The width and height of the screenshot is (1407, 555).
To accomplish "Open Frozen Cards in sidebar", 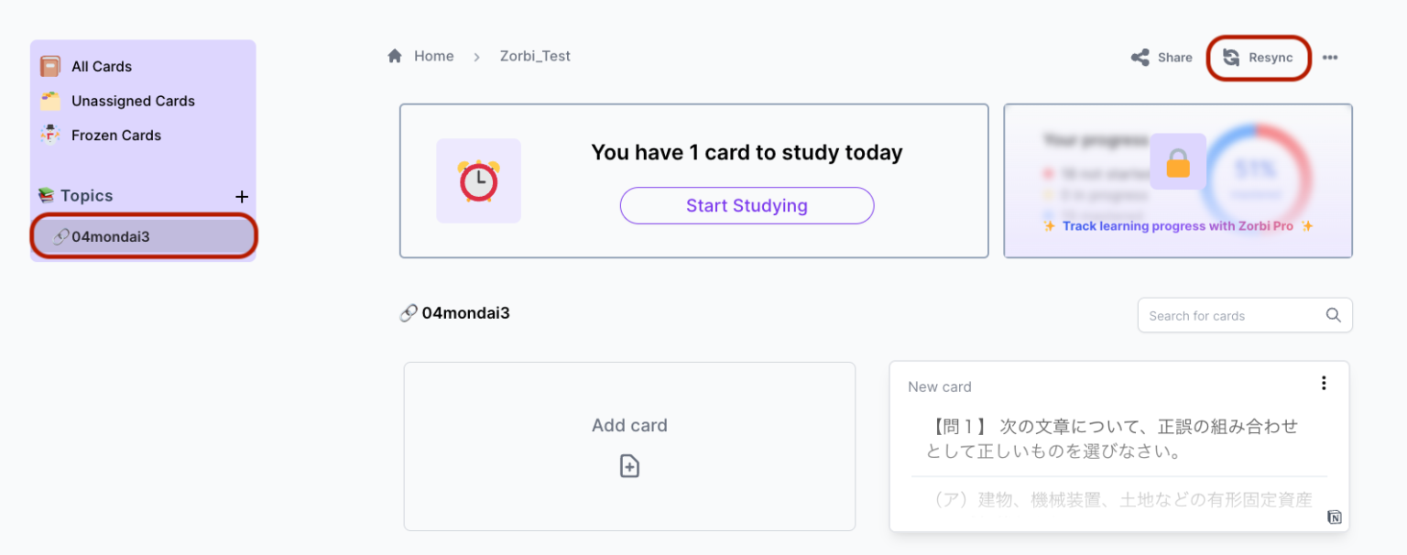I will click(x=116, y=136).
